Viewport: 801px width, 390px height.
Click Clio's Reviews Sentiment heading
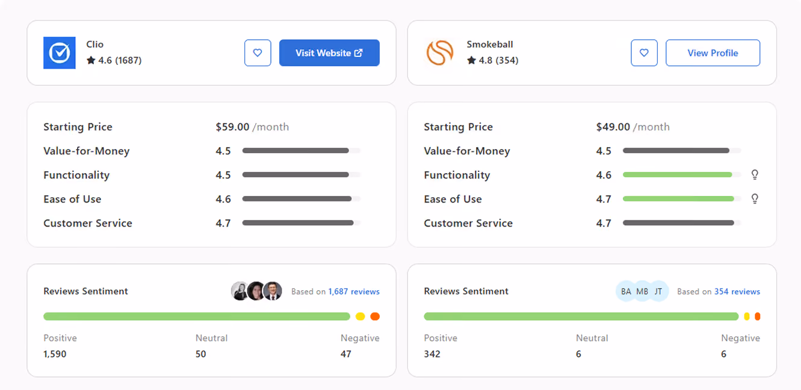click(85, 291)
